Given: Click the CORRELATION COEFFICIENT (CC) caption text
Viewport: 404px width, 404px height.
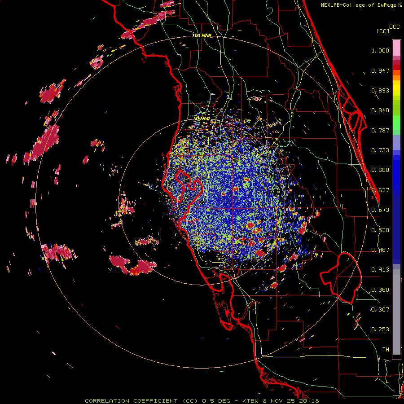Looking at the screenshot, I should point(142,401).
